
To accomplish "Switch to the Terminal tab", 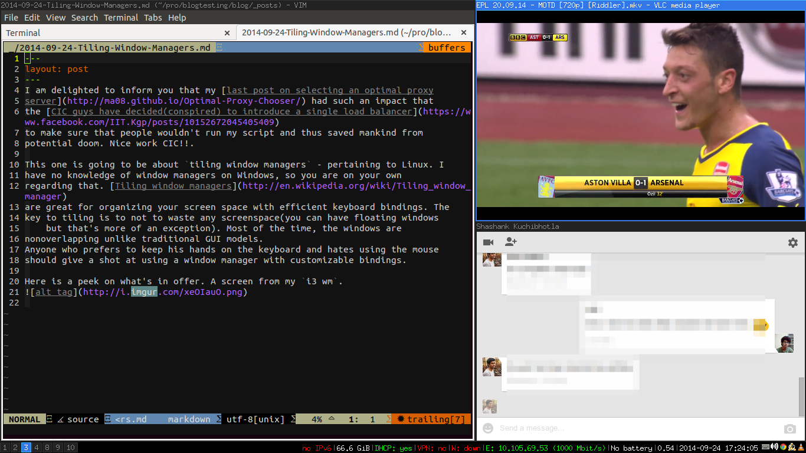I will 119,33.
